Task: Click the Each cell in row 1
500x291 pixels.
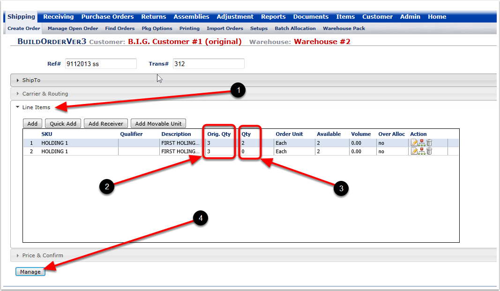Action: point(294,143)
